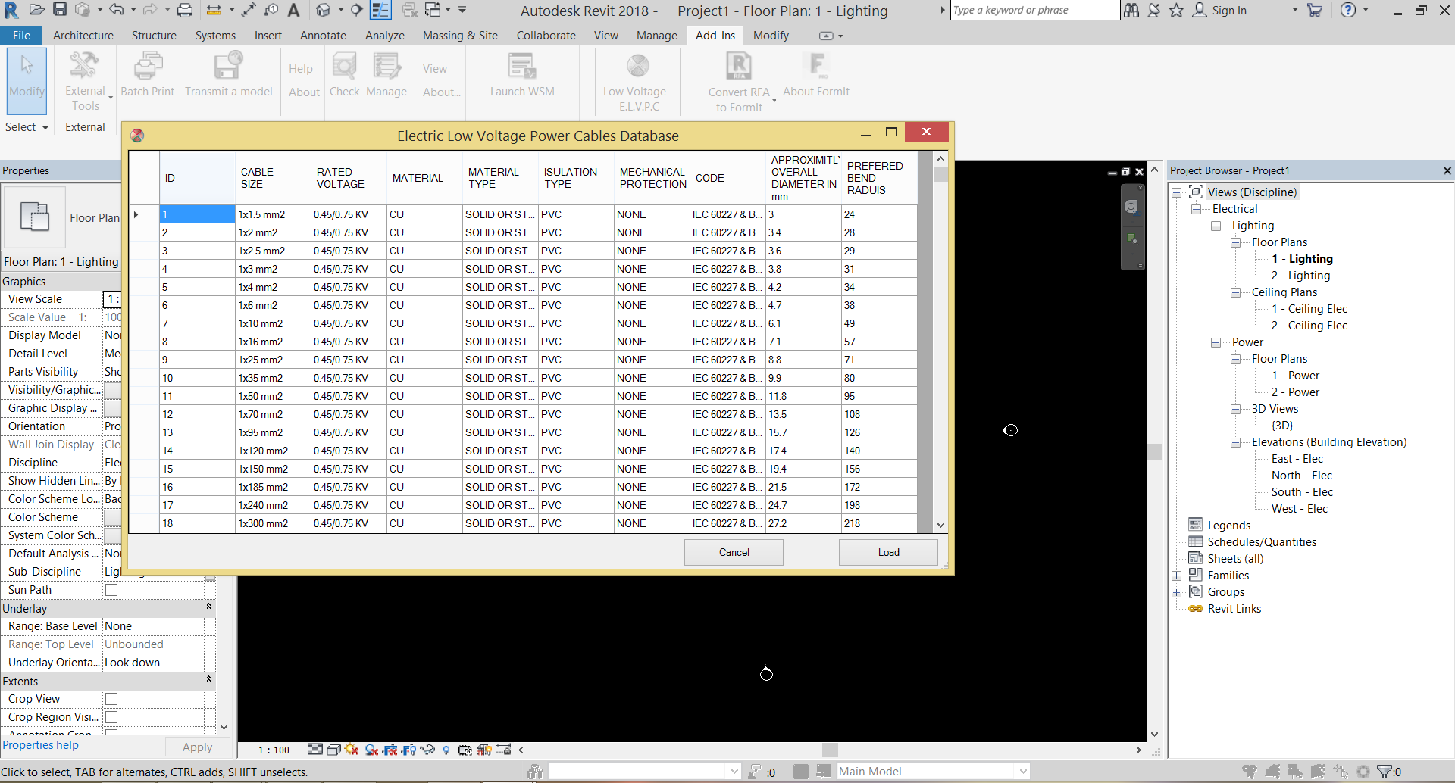Select the 1 - Power floor plan view
The width and height of the screenshot is (1455, 783).
click(x=1296, y=376)
